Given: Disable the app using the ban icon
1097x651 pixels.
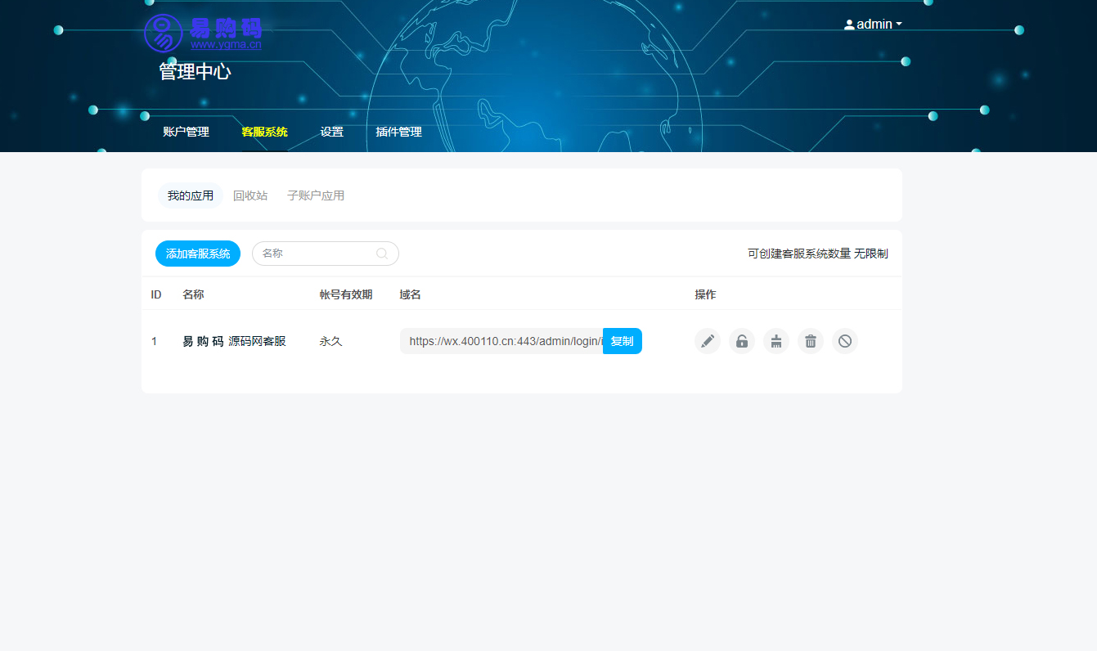Looking at the screenshot, I should click(x=845, y=341).
